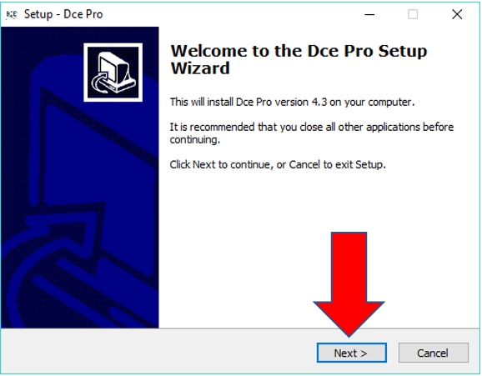Click the "Click Next to continue, or Cancel" text
The image size is (482, 376).
click(278, 165)
